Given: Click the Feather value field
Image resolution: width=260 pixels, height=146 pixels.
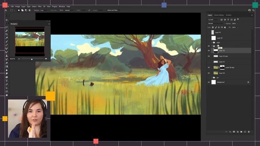Looking at the screenshot, I should [x=44, y=10].
